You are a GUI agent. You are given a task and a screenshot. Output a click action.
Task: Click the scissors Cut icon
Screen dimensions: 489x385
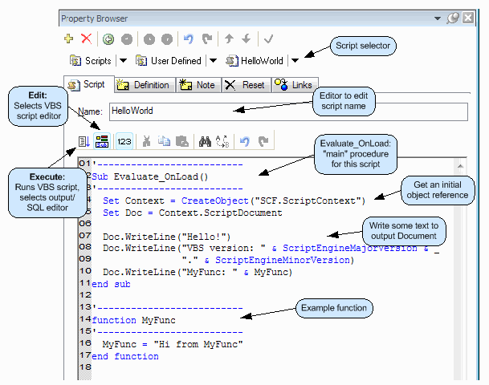click(147, 141)
